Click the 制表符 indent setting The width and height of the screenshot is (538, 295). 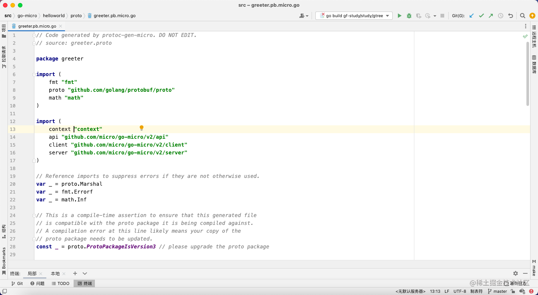476,291
